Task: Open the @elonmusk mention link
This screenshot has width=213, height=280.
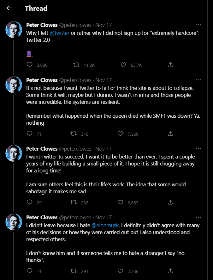Action: pyautogui.click(x=105, y=225)
